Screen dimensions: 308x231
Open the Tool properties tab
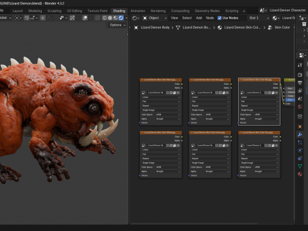coord(300,65)
